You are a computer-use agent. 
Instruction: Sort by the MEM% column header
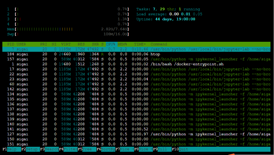pyautogui.click(x=122, y=44)
